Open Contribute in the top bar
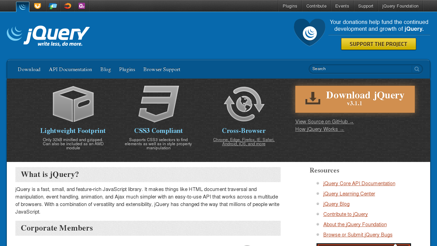The image size is (437, 246). [316, 6]
